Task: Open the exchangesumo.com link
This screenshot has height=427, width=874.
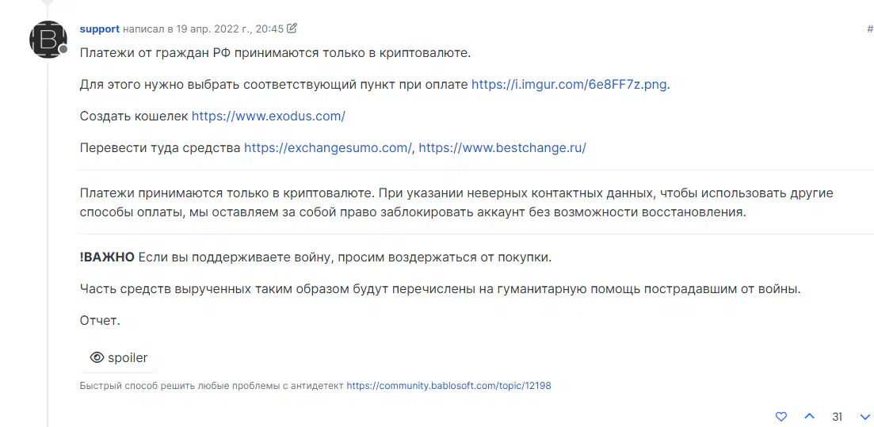Action: click(328, 148)
